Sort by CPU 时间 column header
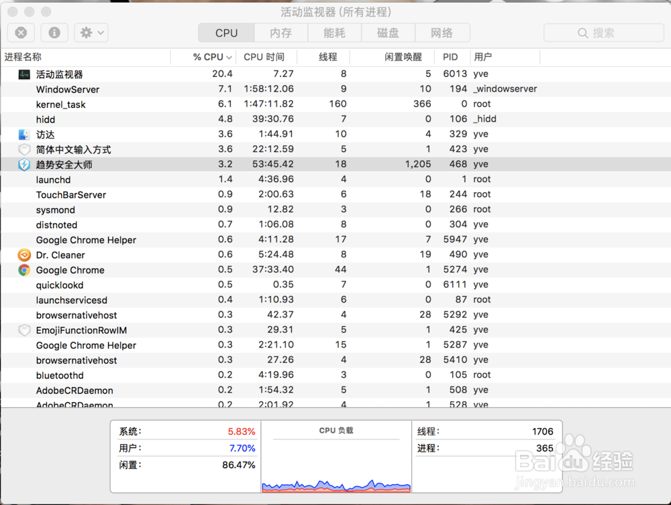 click(x=266, y=57)
